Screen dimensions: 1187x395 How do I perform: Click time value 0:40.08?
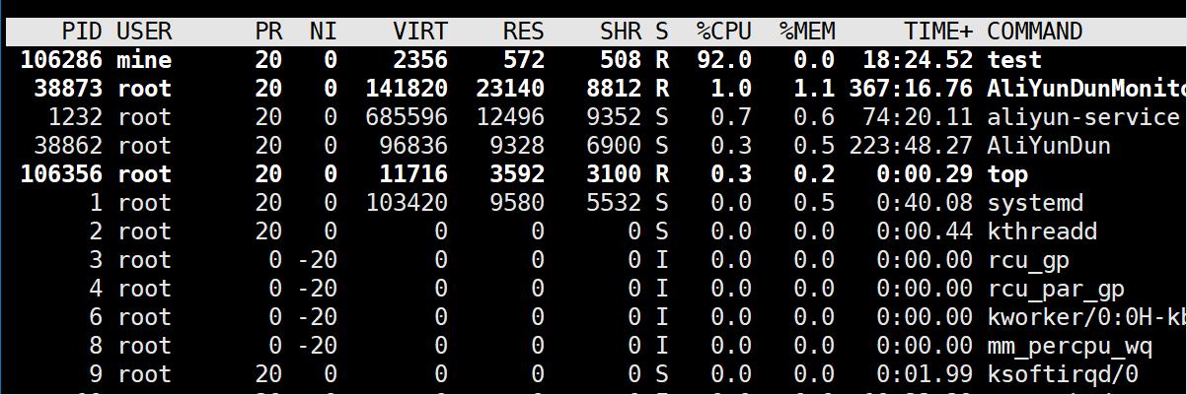(924, 204)
